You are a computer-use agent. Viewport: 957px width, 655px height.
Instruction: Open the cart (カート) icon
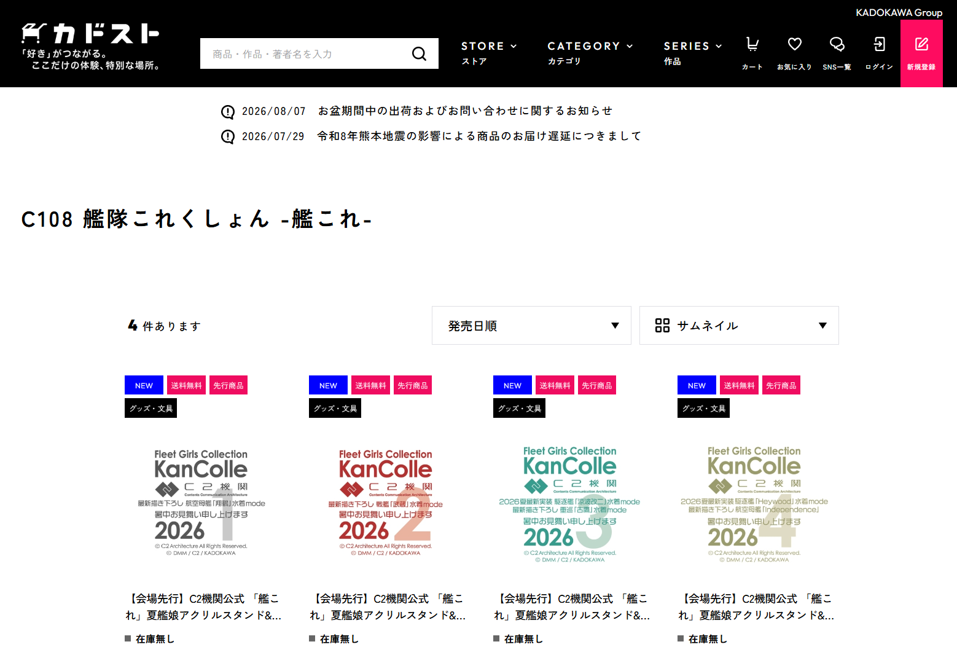click(752, 53)
